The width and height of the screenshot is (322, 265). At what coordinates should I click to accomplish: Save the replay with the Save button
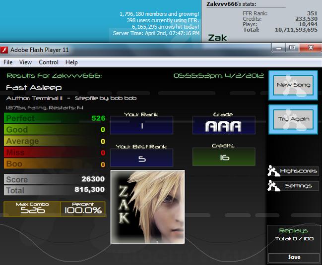coord(294,257)
